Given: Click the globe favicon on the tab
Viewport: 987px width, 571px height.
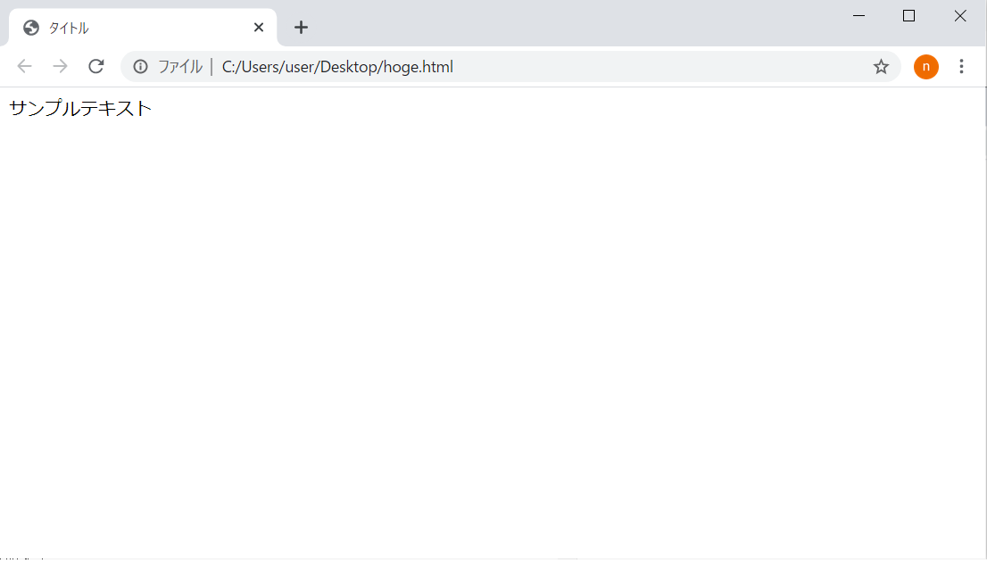Looking at the screenshot, I should [31, 28].
